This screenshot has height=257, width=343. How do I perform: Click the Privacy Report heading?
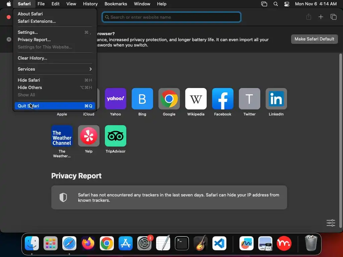76,176
